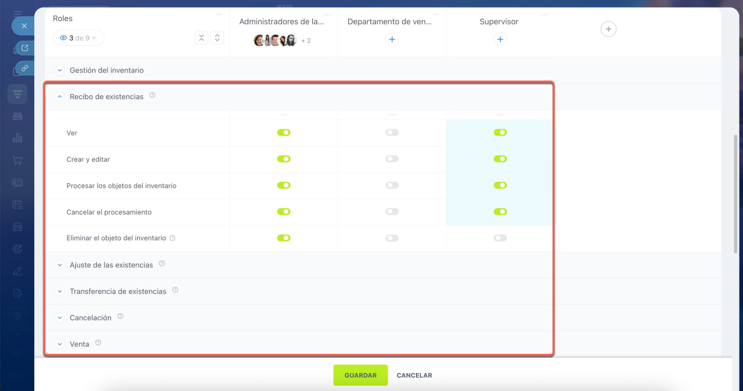This screenshot has width=743, height=391.
Task: Add a new role column with plus circle
Action: (x=608, y=29)
